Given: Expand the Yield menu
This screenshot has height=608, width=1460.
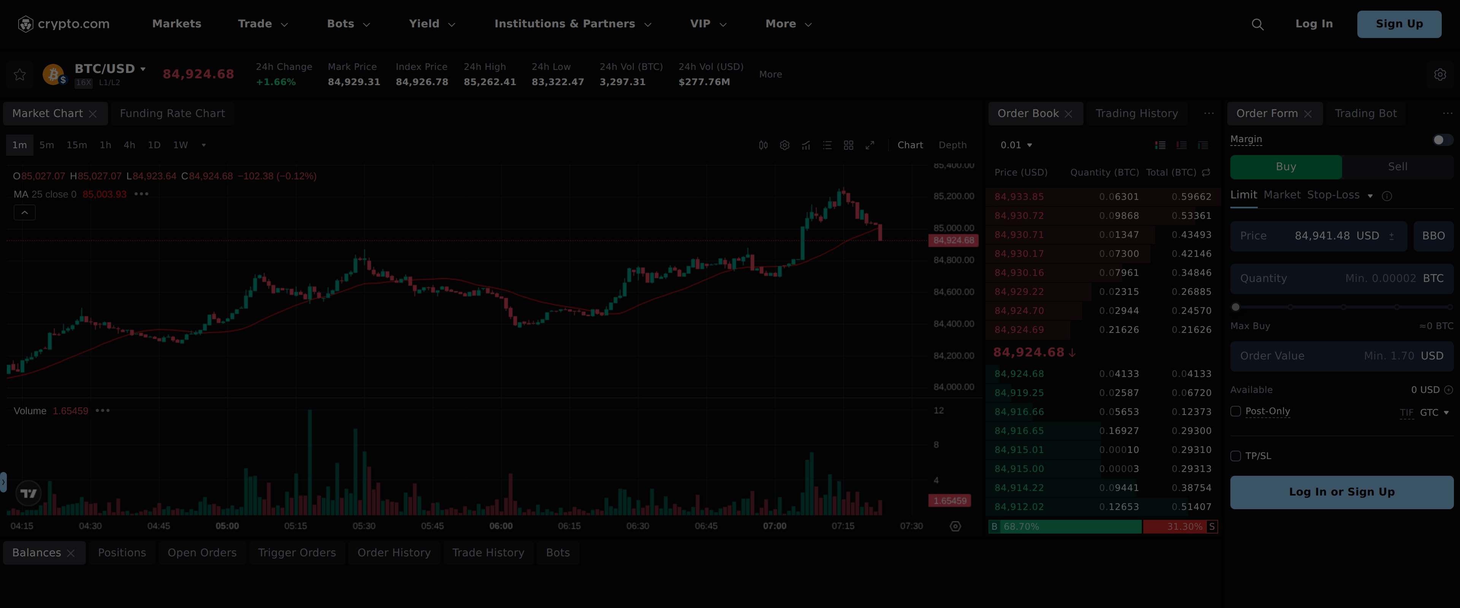Looking at the screenshot, I should (432, 24).
